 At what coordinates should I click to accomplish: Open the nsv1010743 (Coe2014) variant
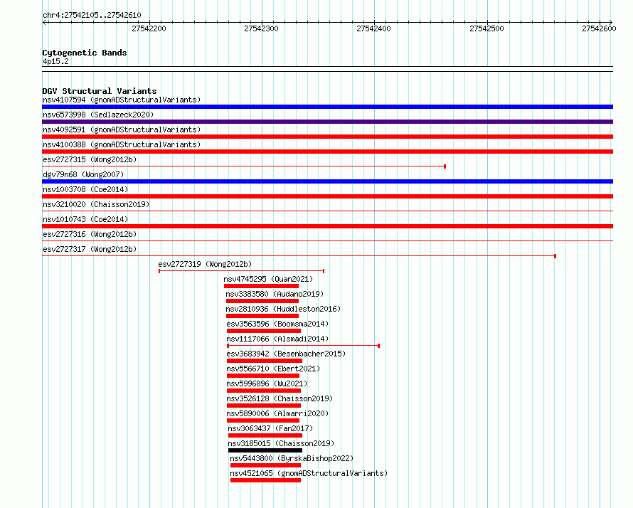pos(85,219)
